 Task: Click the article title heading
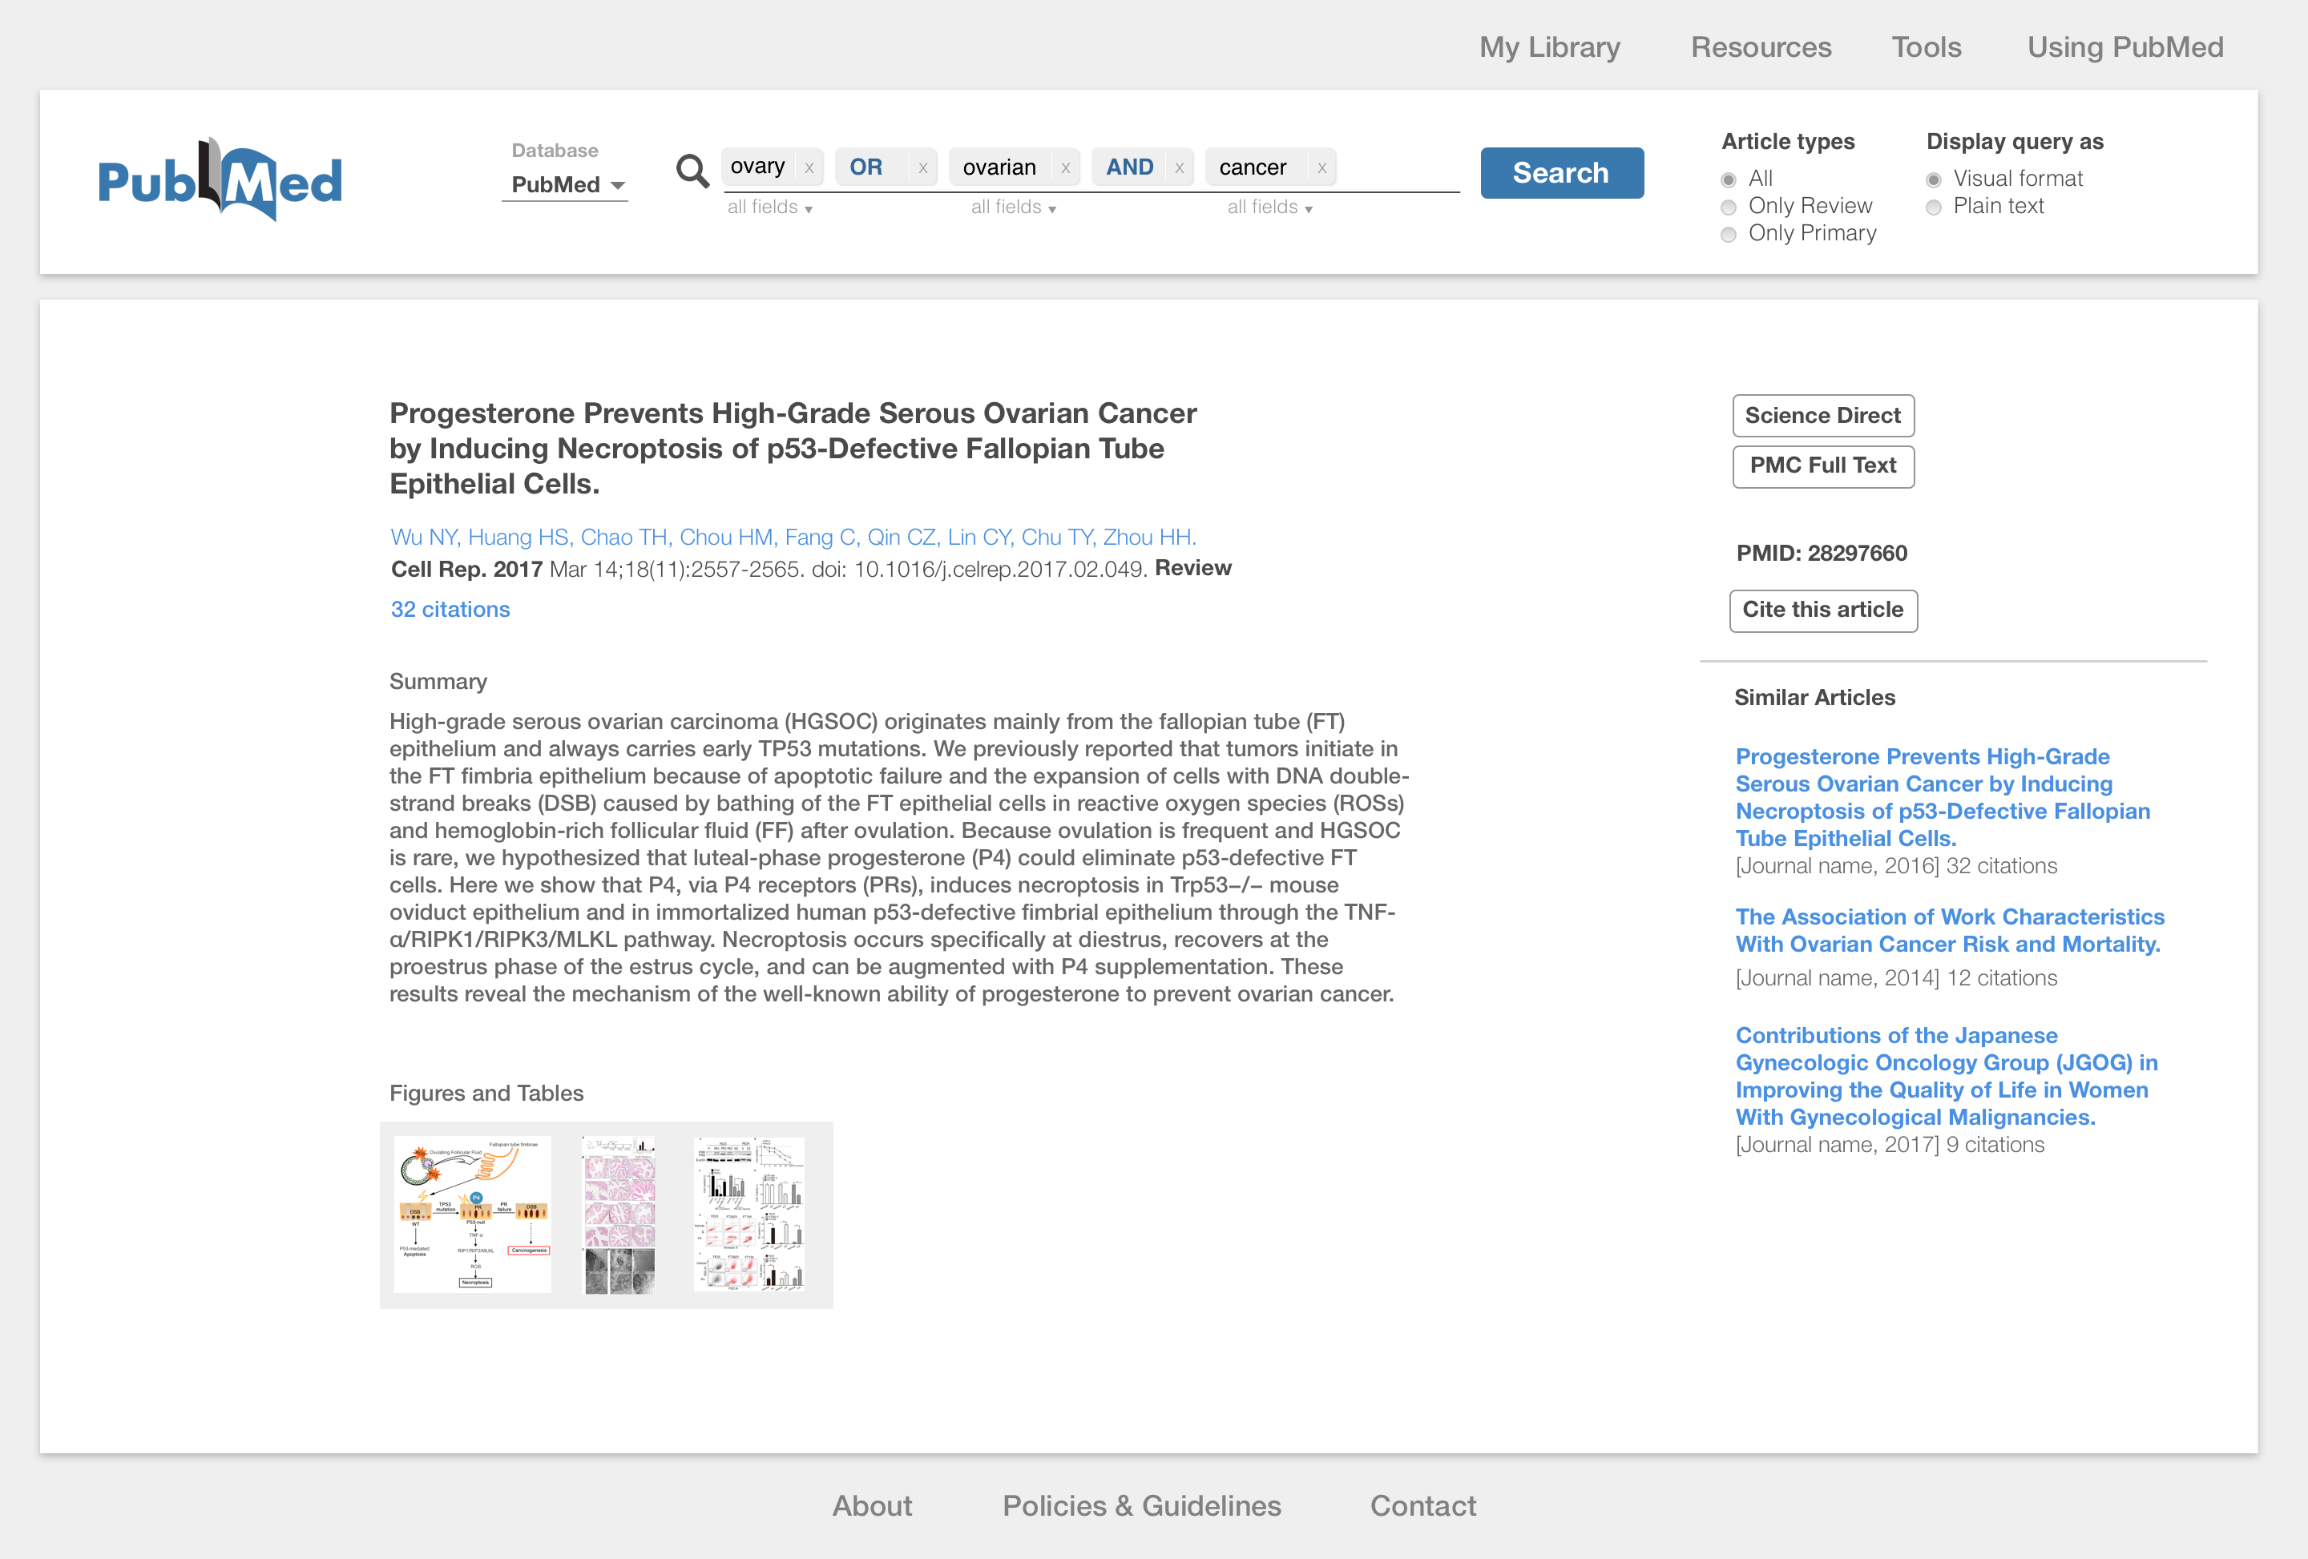coord(793,448)
